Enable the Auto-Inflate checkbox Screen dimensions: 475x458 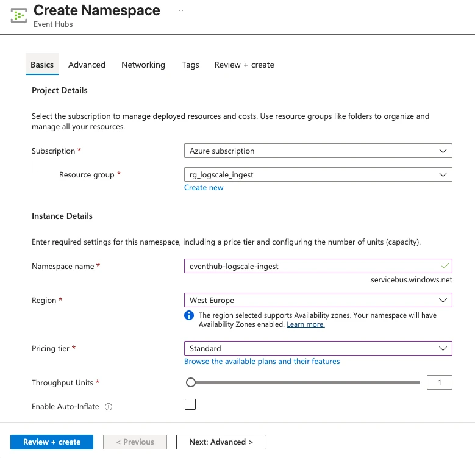click(190, 404)
